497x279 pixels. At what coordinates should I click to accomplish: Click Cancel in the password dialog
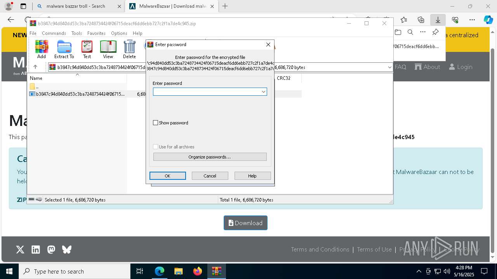point(210,176)
